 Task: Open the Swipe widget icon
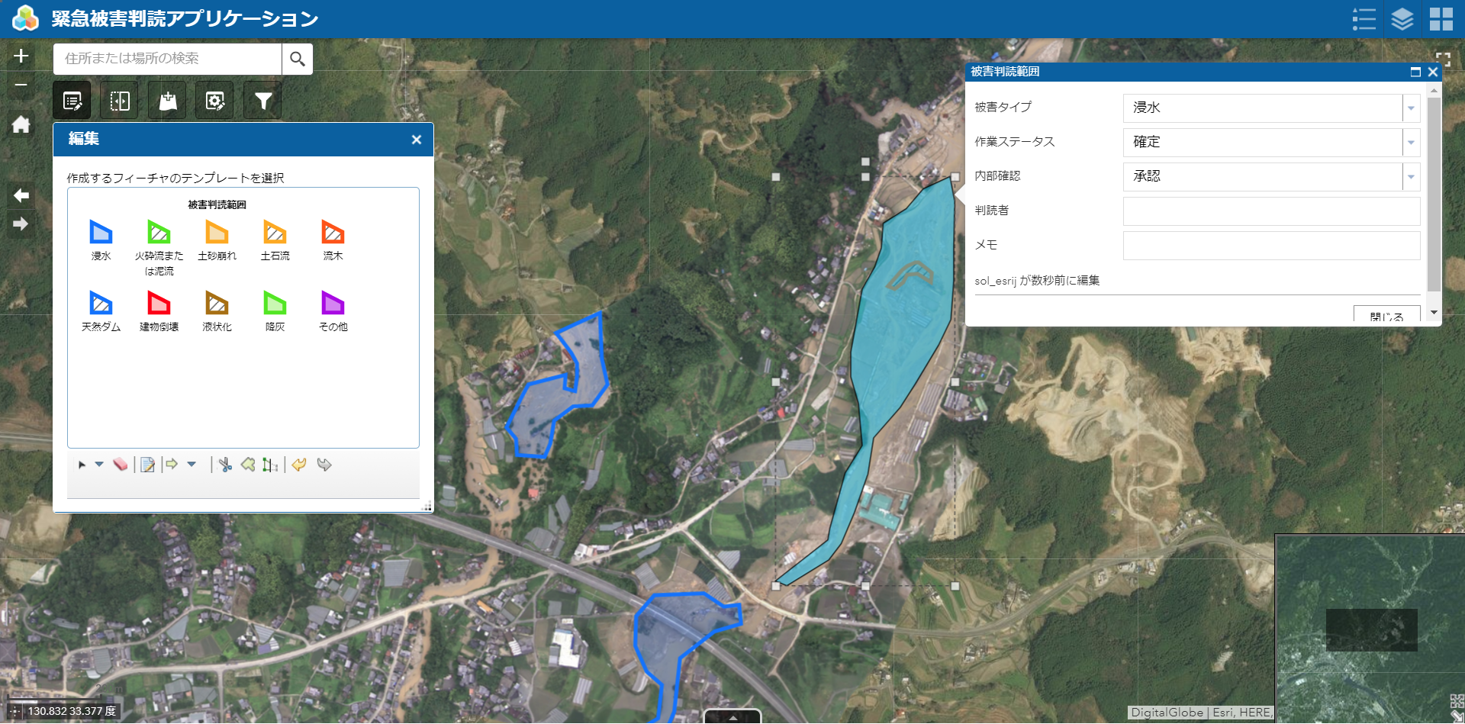click(120, 101)
